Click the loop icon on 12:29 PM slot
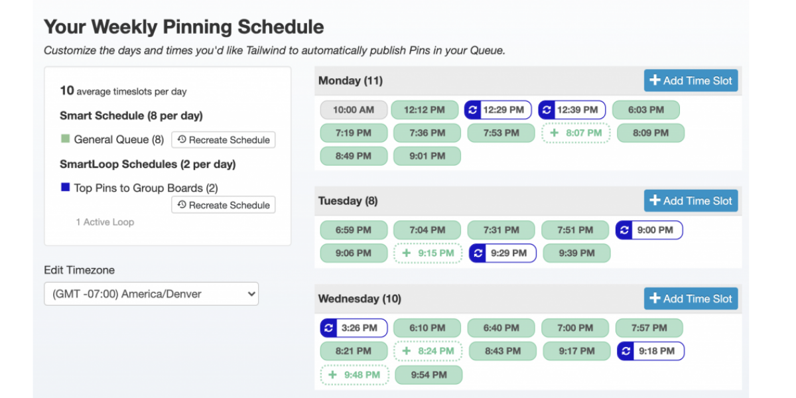 [473, 110]
